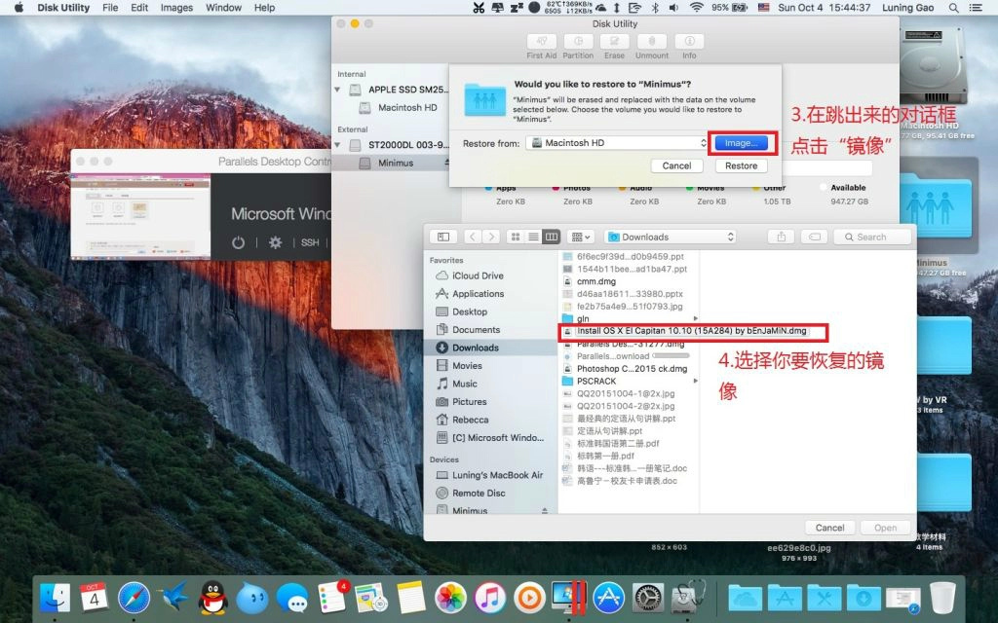Click the Info toolbar icon
Screen dimensions: 998x623
coord(689,41)
